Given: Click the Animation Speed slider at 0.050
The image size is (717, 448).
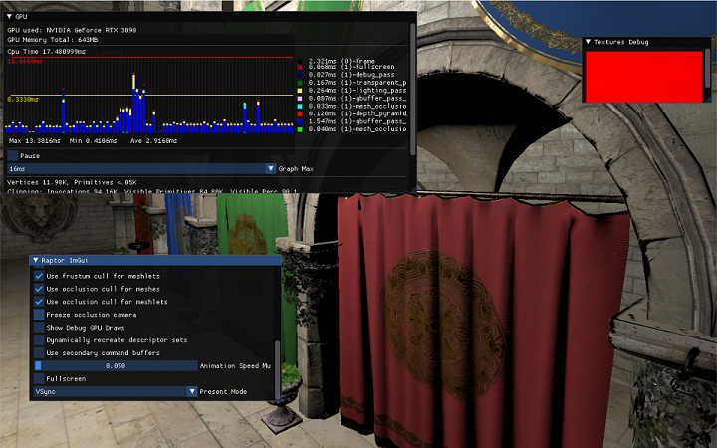Looking at the screenshot, I should pos(116,365).
